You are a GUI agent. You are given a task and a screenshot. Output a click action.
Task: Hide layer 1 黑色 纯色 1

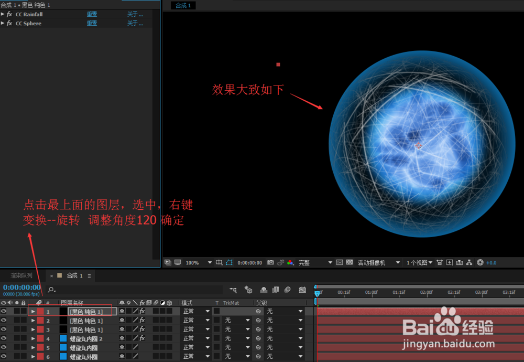tap(4, 311)
